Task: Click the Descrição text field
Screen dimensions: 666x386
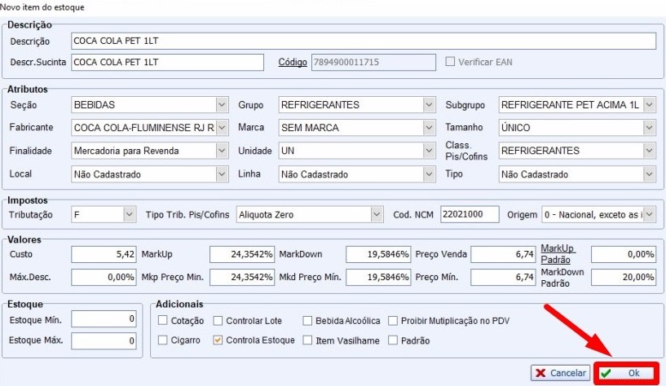Action: point(363,42)
